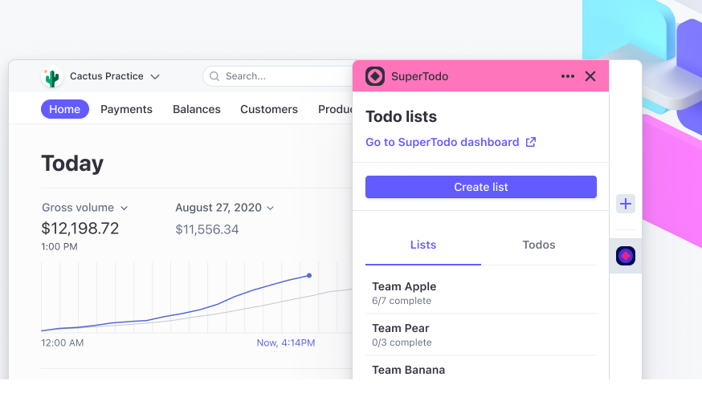
Task: Click the magnifier icon in search bar
Action: click(x=214, y=76)
